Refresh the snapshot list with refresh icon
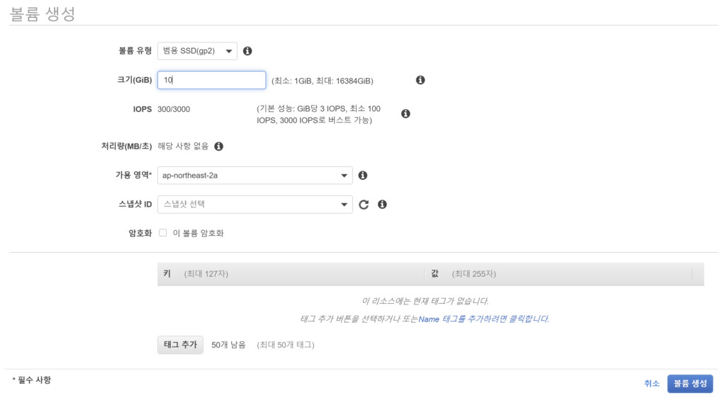726x400 pixels. point(364,205)
